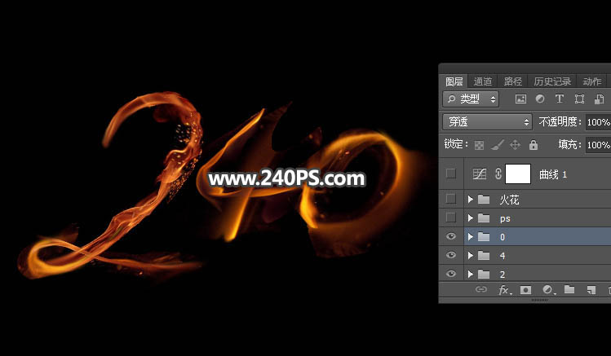Click lock image pixels brush icon
This screenshot has width=611, height=356.
[498, 145]
